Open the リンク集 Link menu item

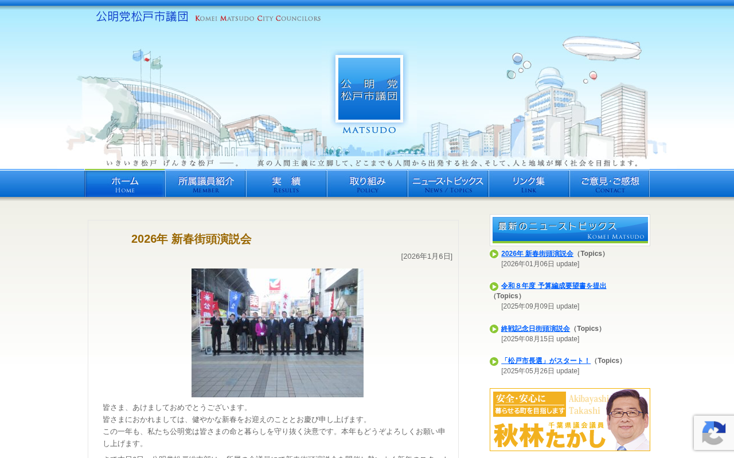[529, 183]
